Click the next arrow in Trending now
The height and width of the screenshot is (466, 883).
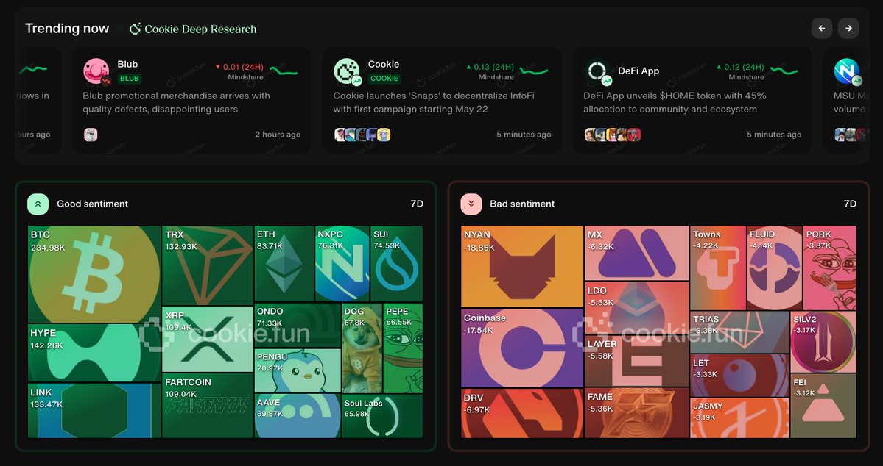pos(848,28)
